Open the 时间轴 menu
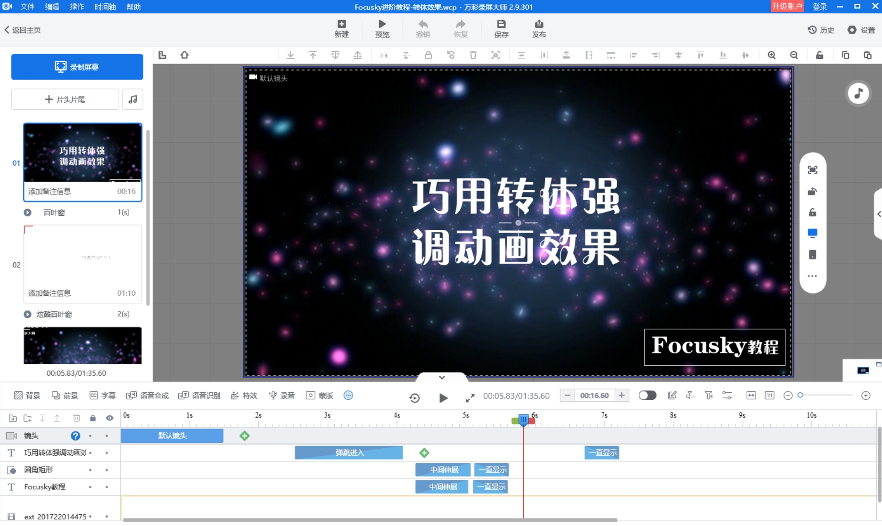This screenshot has width=882, height=526. coord(105,7)
